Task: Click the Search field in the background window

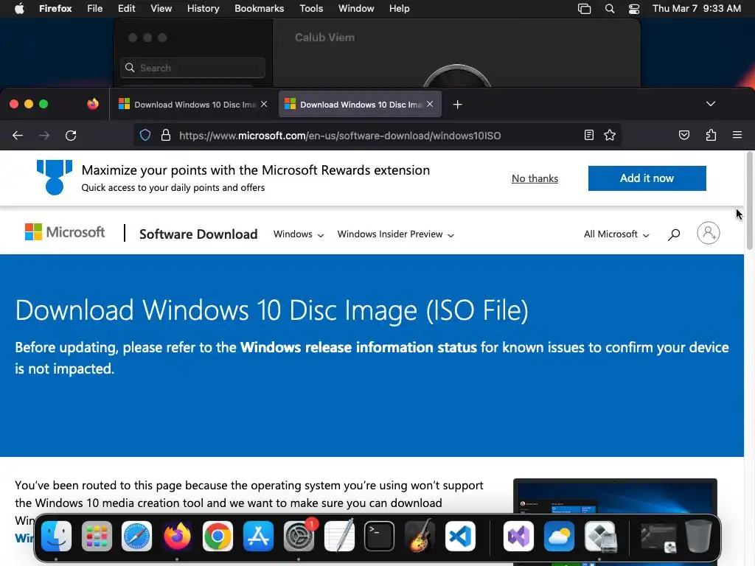Action: pos(192,68)
